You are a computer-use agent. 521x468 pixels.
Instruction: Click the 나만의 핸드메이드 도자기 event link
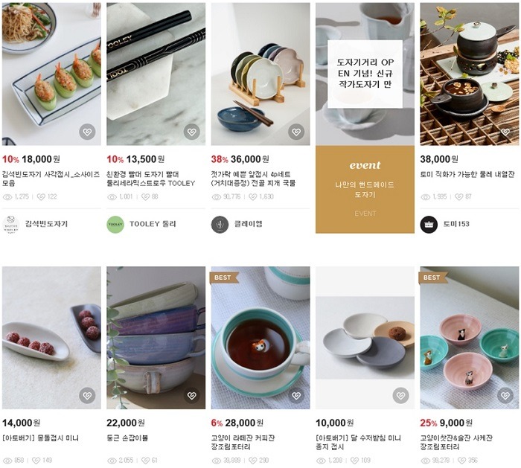[x=365, y=189]
